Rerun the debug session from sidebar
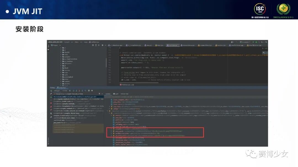 [51, 91]
